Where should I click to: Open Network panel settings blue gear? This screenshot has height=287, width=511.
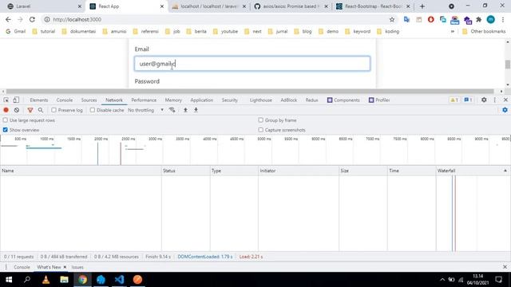tap(505, 110)
